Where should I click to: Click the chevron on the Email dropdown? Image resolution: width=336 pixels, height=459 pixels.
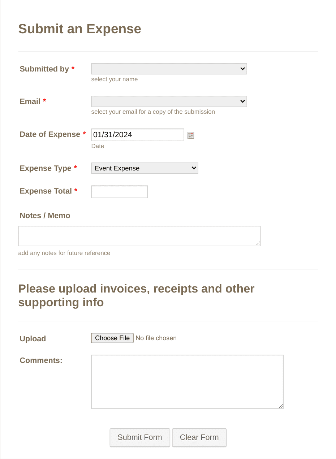pyautogui.click(x=242, y=101)
